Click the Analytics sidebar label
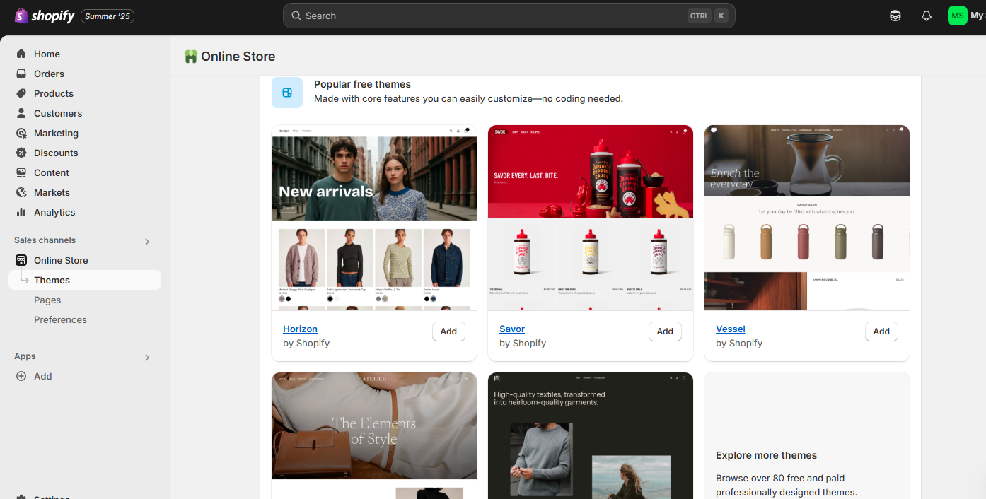Image resolution: width=986 pixels, height=499 pixels. [x=54, y=212]
